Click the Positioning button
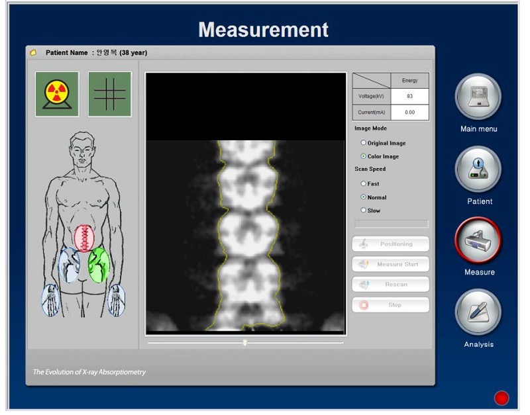The height and width of the screenshot is (415, 530). pos(390,244)
